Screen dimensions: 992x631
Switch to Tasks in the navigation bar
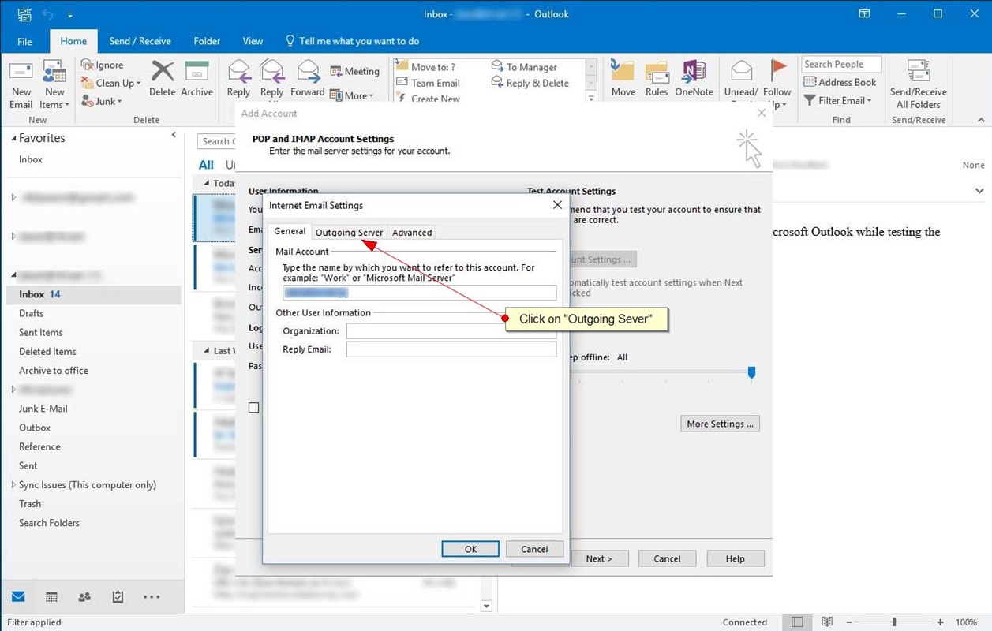(x=118, y=597)
